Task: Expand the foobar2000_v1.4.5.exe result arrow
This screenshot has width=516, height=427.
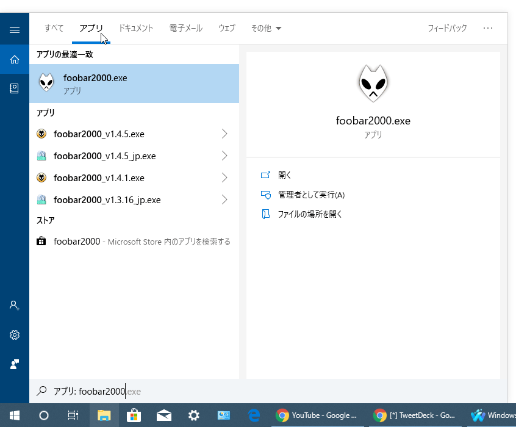Action: point(224,134)
